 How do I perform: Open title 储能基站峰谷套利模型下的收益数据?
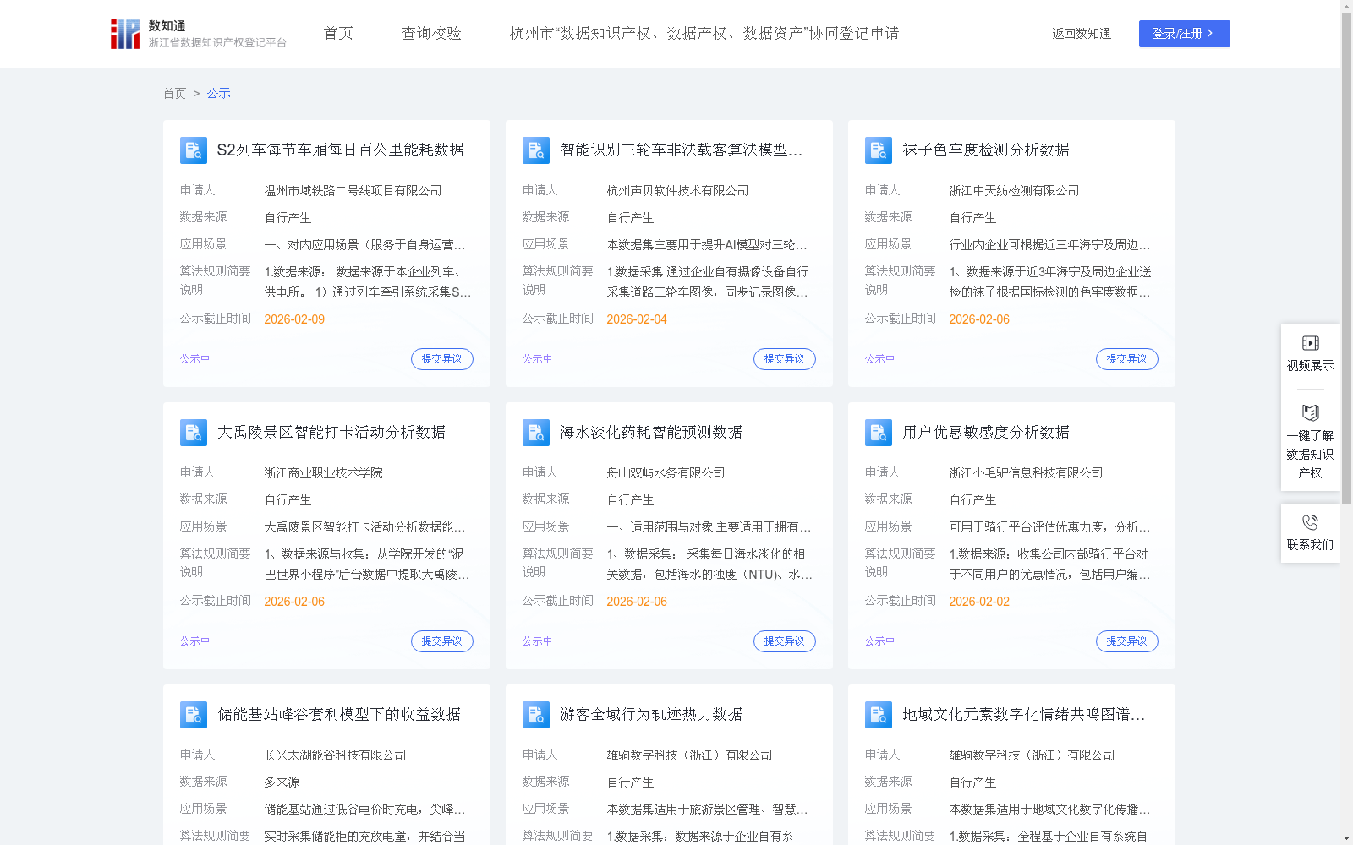click(x=339, y=715)
